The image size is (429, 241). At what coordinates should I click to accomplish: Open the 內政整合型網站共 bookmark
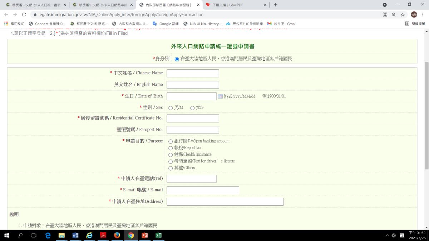(130, 24)
